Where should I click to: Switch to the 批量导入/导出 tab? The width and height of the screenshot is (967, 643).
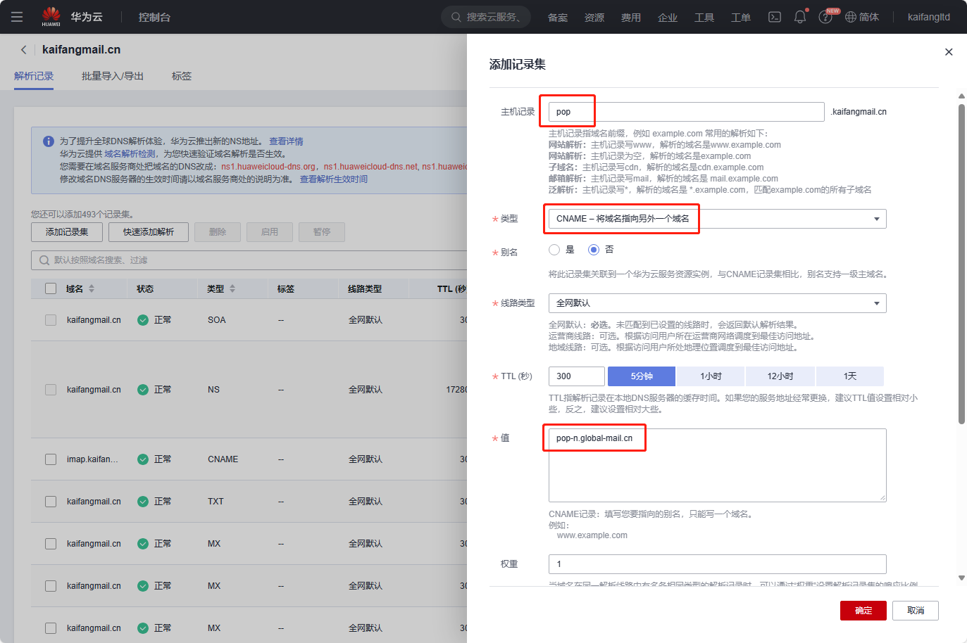coord(113,76)
